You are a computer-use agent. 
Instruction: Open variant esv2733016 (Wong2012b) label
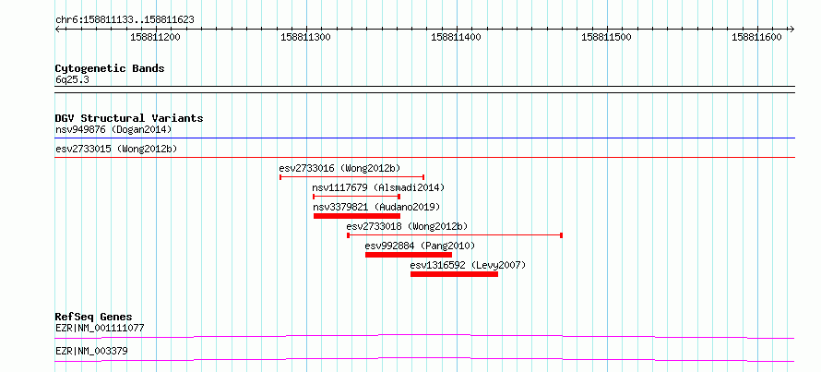point(339,168)
